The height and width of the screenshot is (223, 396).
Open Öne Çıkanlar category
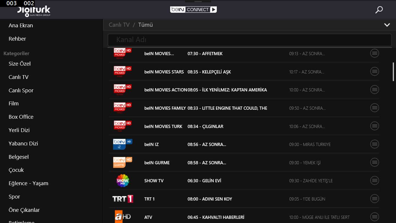click(x=24, y=210)
